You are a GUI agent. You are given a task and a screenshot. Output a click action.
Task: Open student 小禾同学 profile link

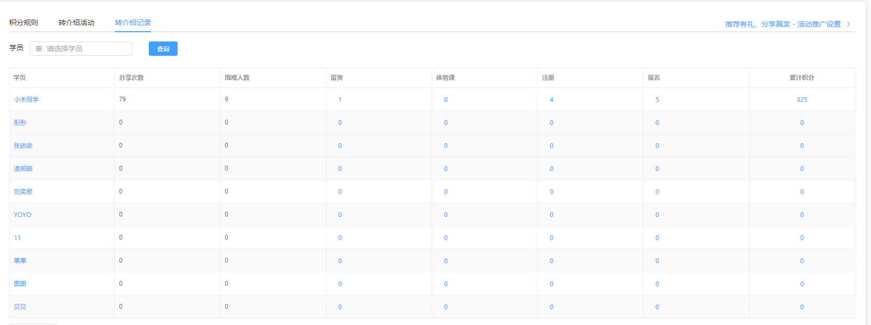coord(26,100)
